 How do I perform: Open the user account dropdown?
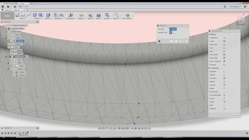pos(235,7)
